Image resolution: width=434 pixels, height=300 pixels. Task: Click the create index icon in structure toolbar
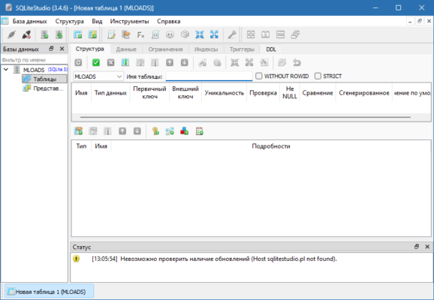point(202,63)
